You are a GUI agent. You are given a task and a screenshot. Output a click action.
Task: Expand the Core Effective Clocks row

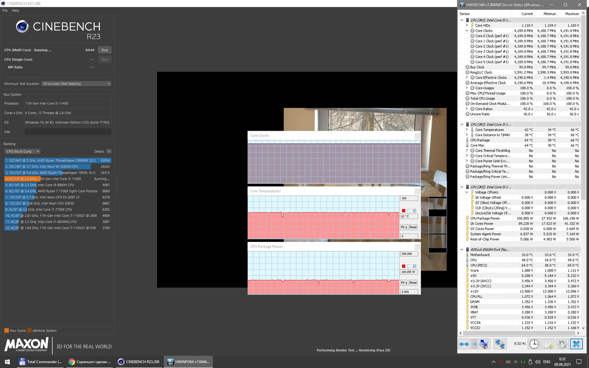(467, 78)
